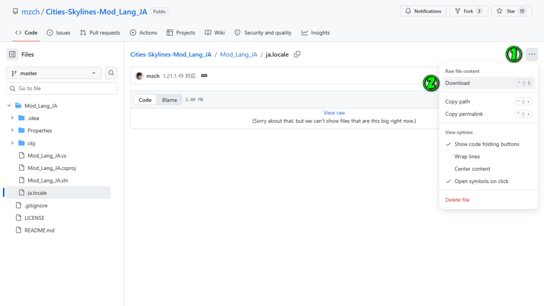Click the 2.08 MB file size text
The height and width of the screenshot is (306, 544).
(194, 100)
